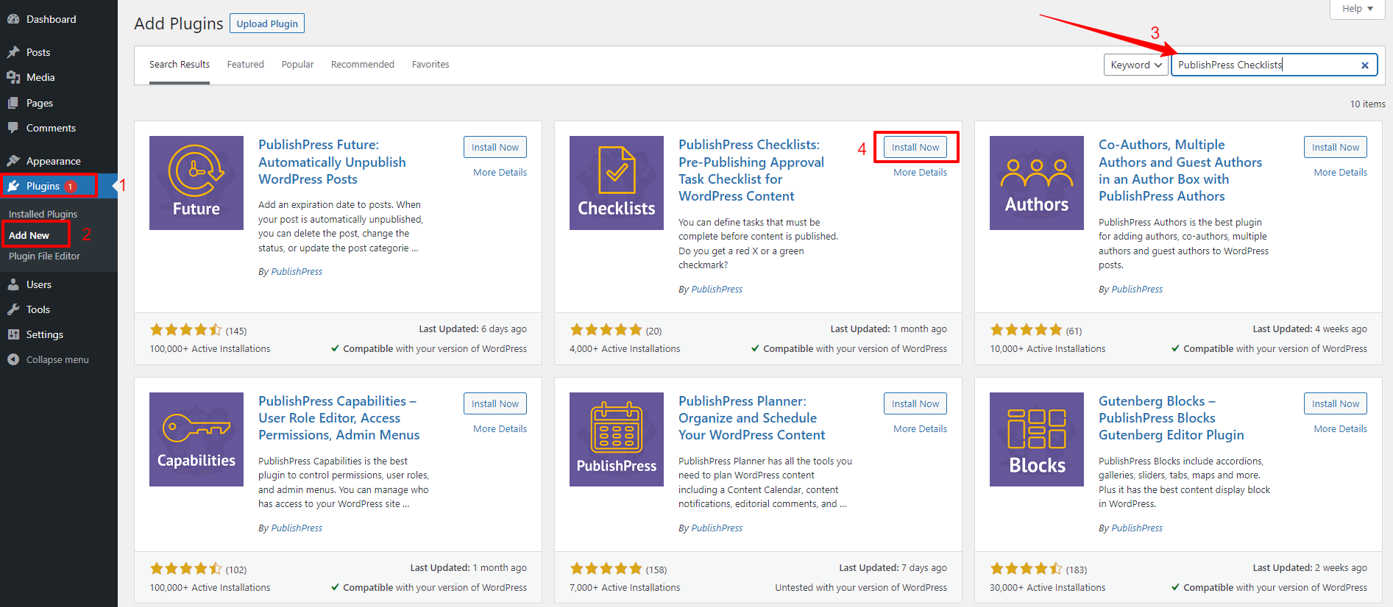Switch to the Search Results tab
Viewport: 1393px width, 607px height.
point(180,65)
